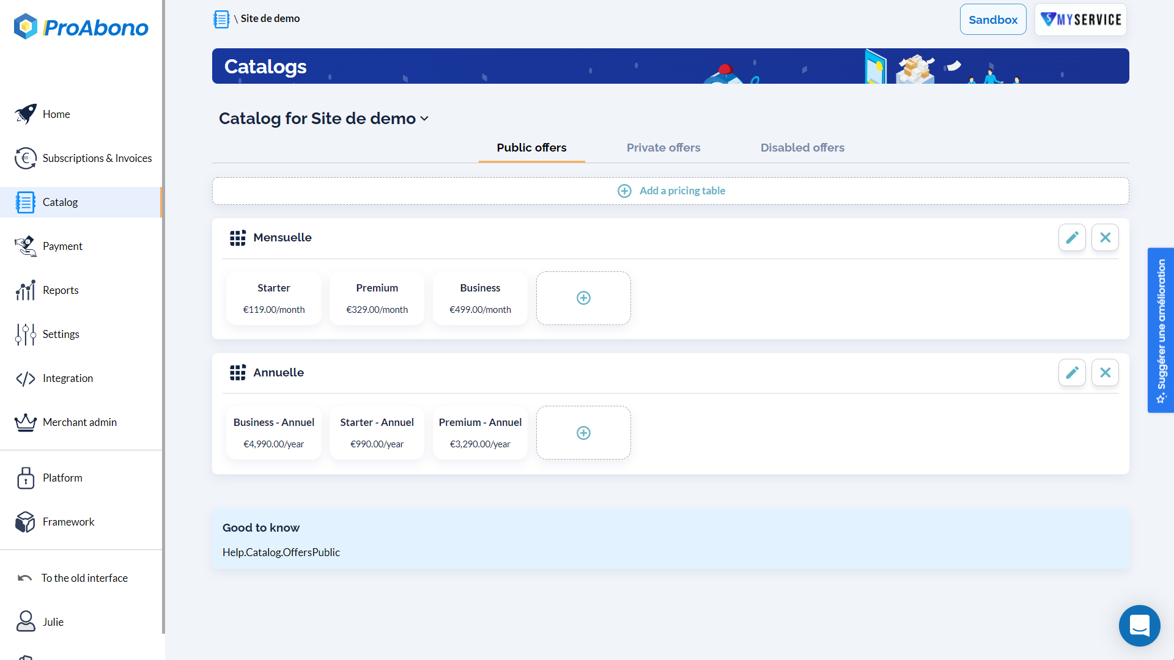Open the Suggérer une amélioration side tab
Image resolution: width=1174 pixels, height=660 pixels.
[1161, 330]
